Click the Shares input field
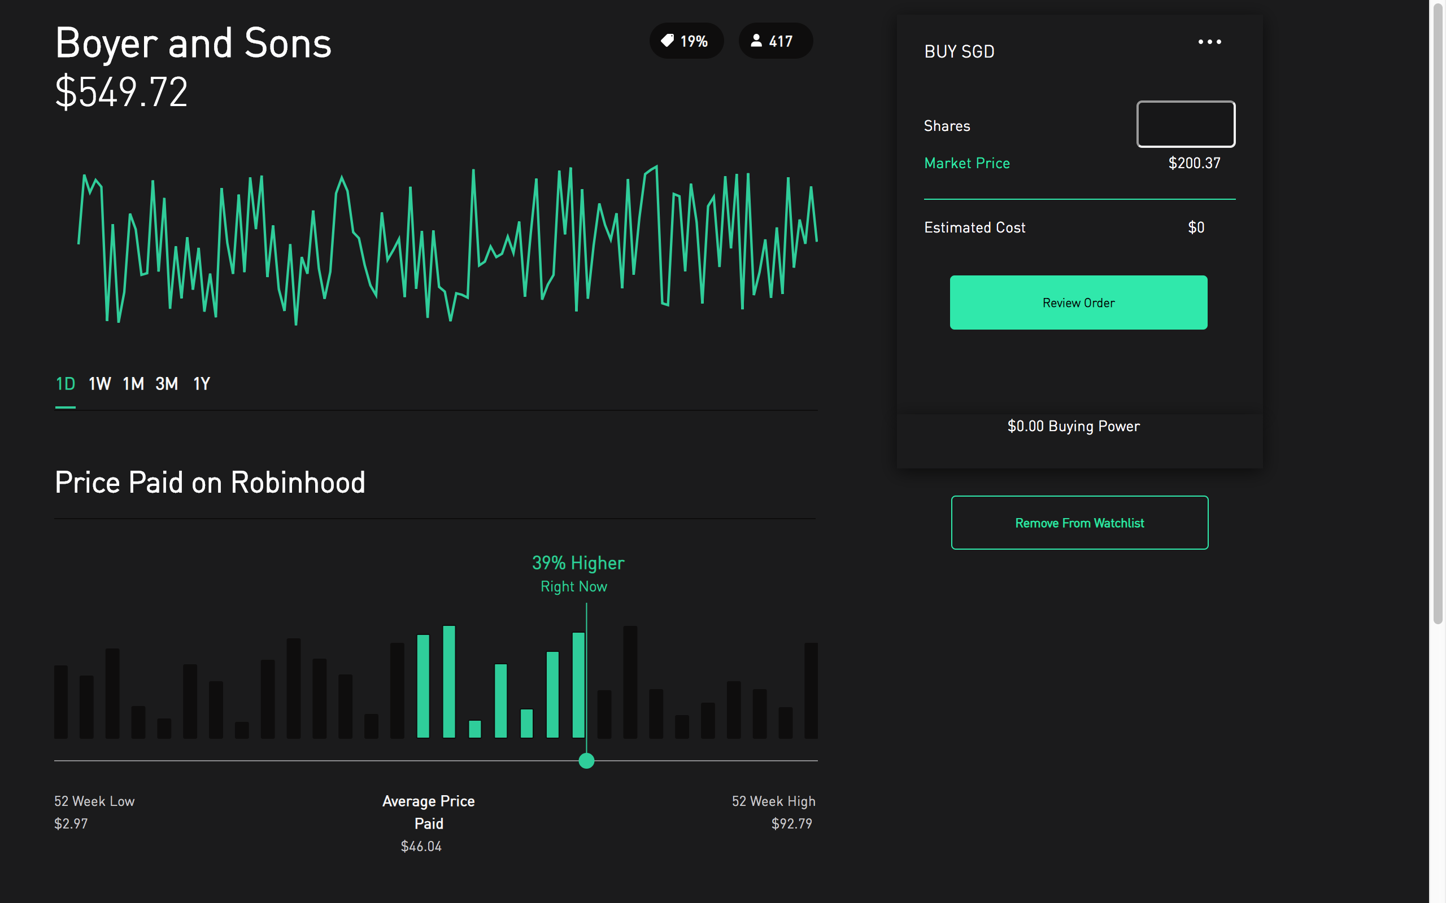This screenshot has height=903, width=1446. click(1186, 124)
